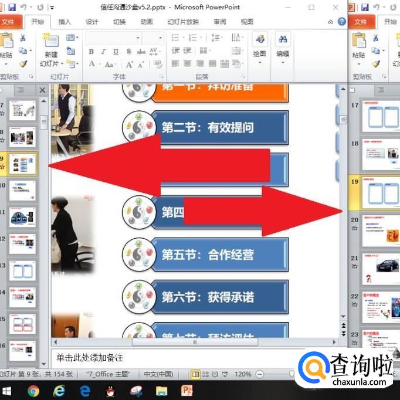The height and width of the screenshot is (400, 400).
Task: Click the 中文(中国) language status button
Action: (x=158, y=374)
